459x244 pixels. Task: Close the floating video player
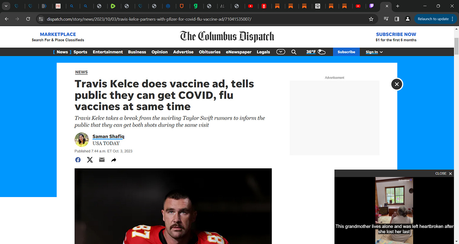tap(444, 173)
